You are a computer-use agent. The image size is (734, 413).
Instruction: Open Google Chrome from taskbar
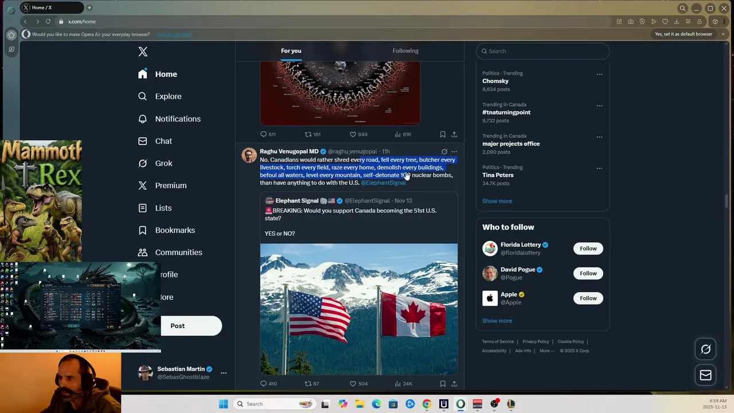[x=427, y=404]
